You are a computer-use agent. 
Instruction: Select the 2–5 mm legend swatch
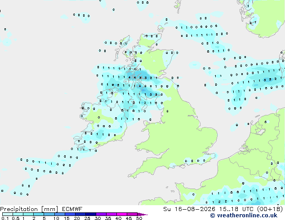[x=39, y=214]
